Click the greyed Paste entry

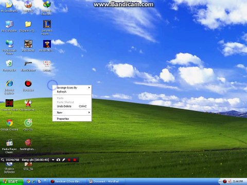72,98
